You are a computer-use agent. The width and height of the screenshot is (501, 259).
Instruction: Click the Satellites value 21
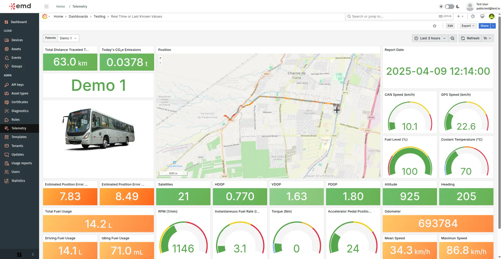183,197
